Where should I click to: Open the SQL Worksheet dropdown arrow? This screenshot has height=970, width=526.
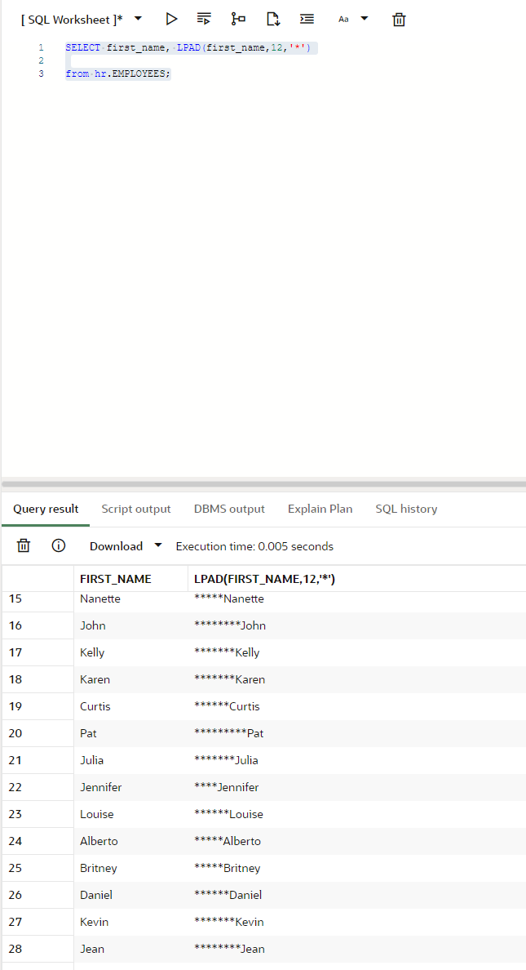pos(138,19)
